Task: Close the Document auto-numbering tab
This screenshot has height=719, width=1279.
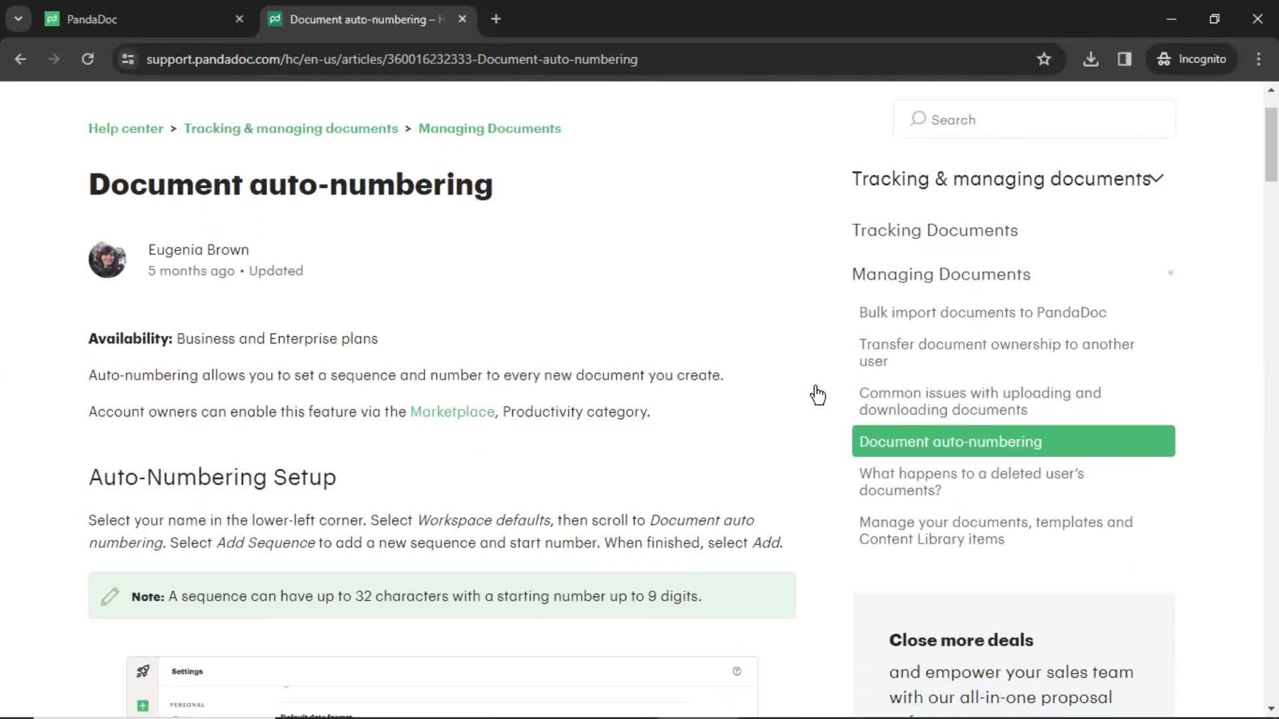Action: [462, 19]
